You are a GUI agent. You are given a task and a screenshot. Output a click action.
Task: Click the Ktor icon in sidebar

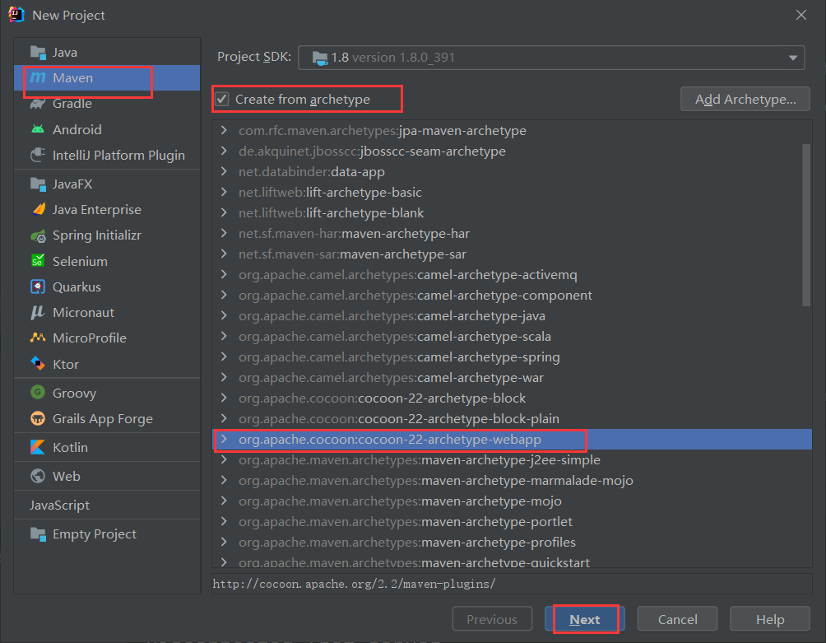tap(38, 364)
